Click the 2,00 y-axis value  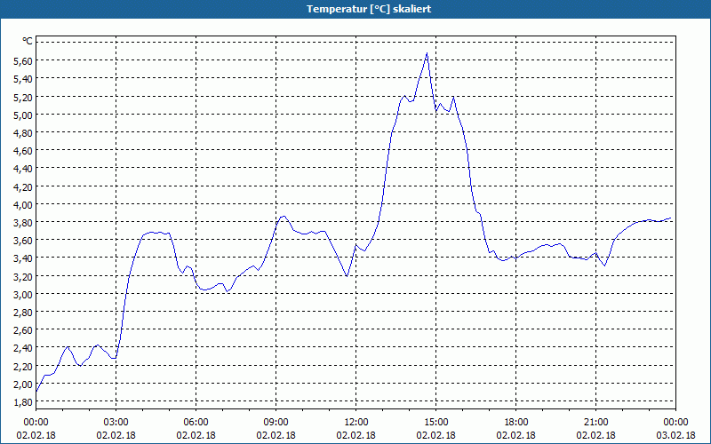[24, 384]
